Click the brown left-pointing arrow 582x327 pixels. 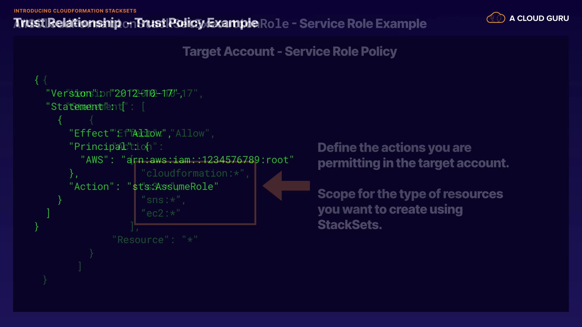pos(286,186)
